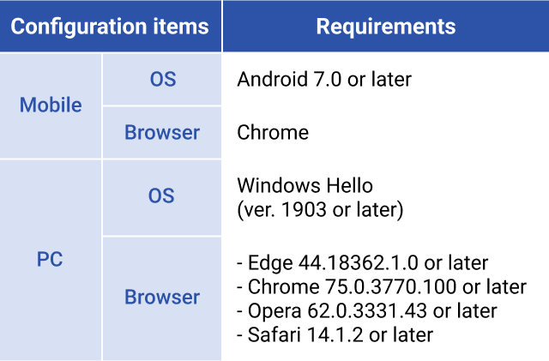The width and height of the screenshot is (549, 361).
Task: Click the version number 75.0.3770.100
Action: pyautogui.click(x=391, y=286)
